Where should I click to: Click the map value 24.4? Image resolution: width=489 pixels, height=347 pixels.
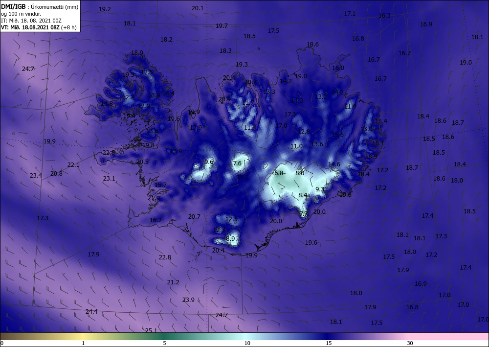[x=92, y=311]
